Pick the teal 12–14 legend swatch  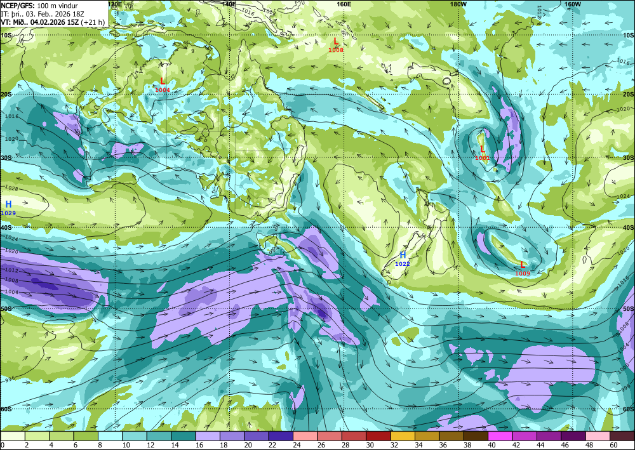159,436
